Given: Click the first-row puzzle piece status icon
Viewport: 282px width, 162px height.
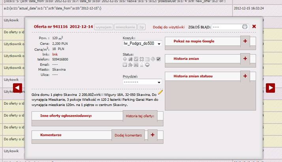Looking at the screenshot, I should click(130, 59).
